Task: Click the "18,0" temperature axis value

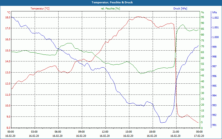Action: (x=8, y=17)
